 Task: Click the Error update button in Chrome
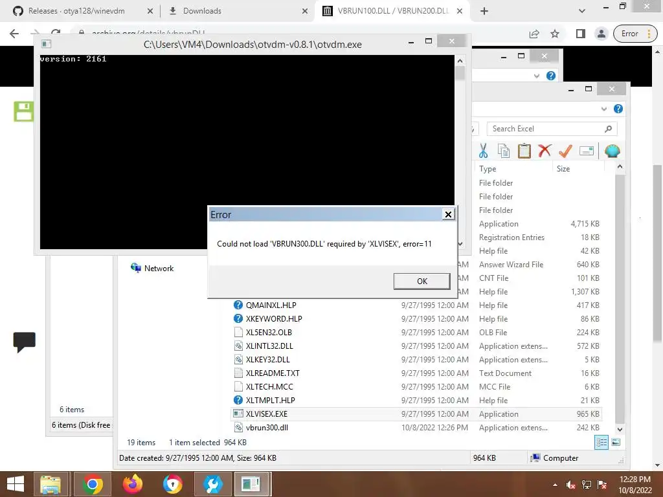click(x=635, y=34)
